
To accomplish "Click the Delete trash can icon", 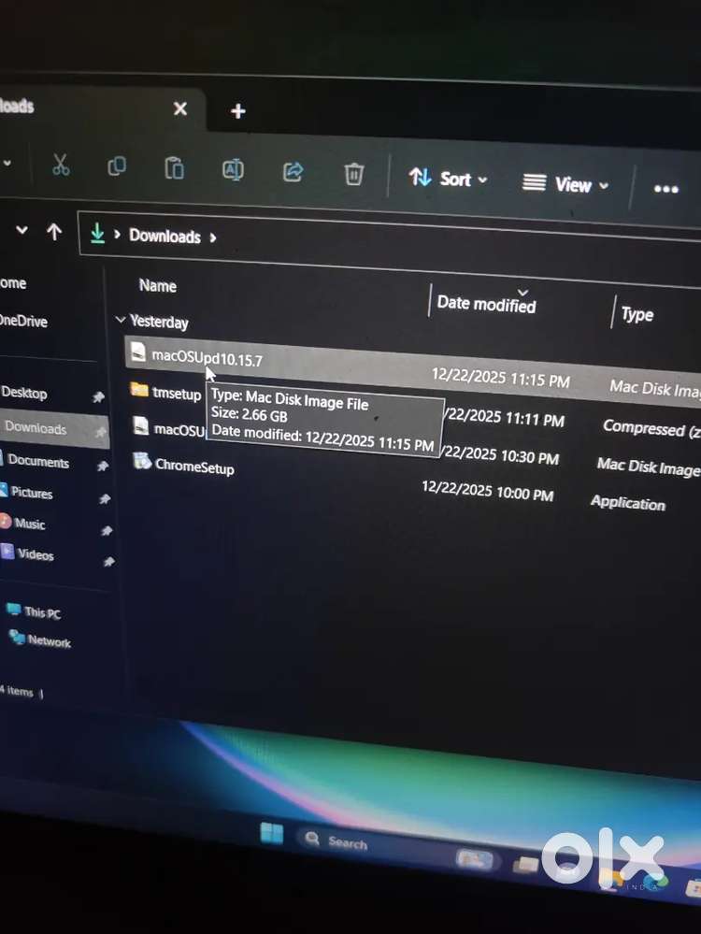I will (x=353, y=174).
